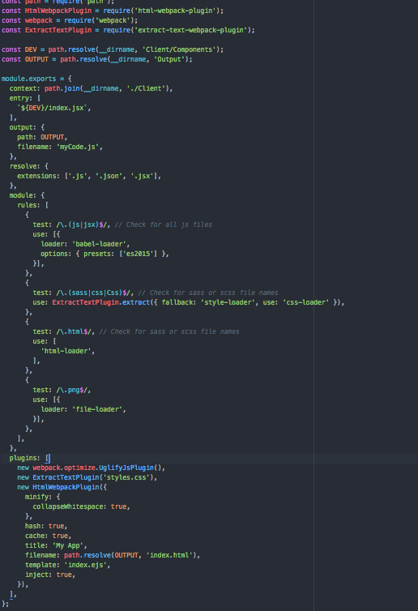The height and width of the screenshot is (611, 418).
Task: Click the cache: true line
Action: coord(49,536)
